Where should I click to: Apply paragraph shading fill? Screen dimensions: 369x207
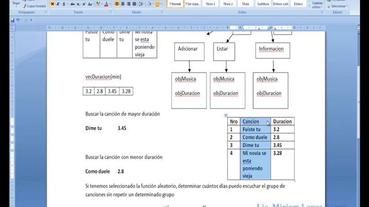(149, 4)
